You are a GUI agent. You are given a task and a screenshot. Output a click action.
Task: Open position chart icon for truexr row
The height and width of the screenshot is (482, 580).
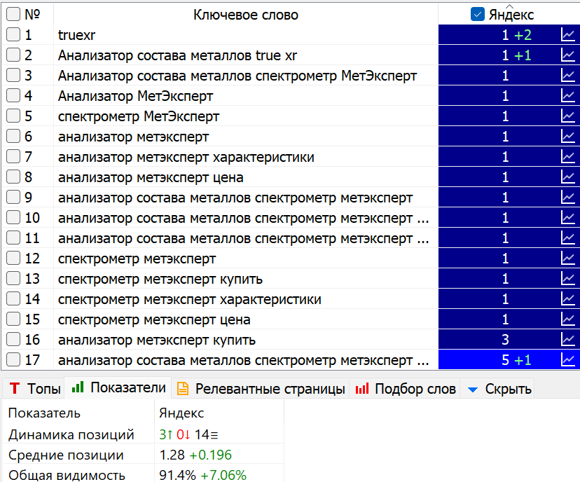click(568, 35)
